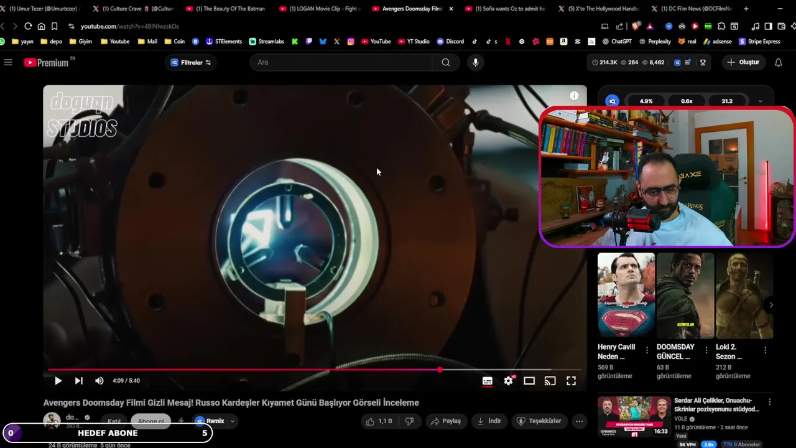Open YT Studio bookmark

click(414, 42)
